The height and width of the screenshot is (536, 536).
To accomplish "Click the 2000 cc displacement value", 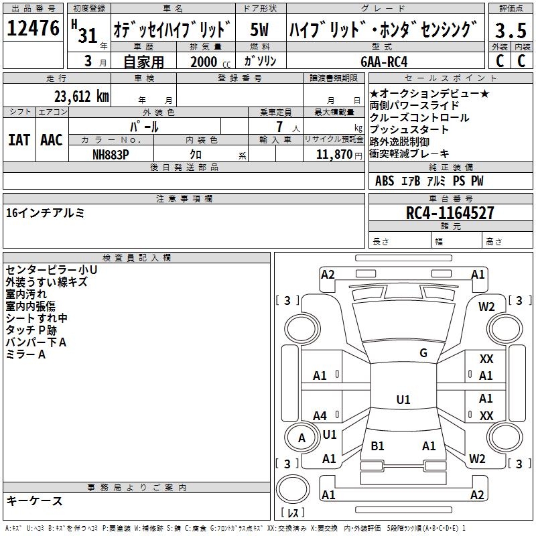I will 207,61.
